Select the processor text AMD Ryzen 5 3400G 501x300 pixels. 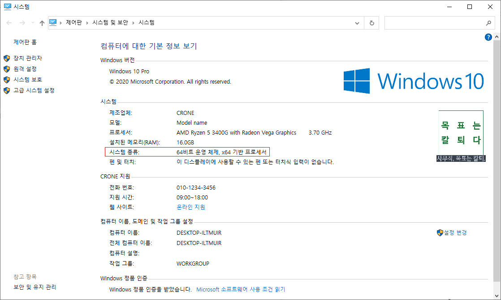coord(237,133)
